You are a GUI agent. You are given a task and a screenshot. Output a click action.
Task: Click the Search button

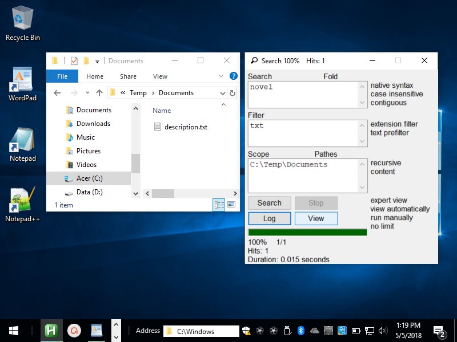(x=269, y=203)
